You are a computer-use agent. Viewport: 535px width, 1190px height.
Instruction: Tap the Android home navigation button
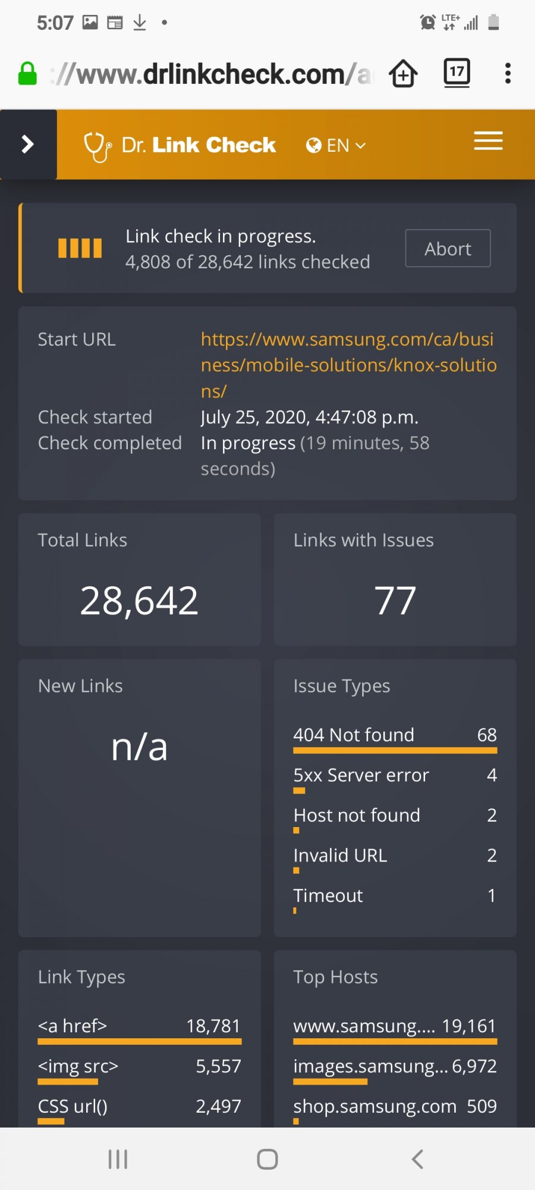click(267, 1159)
